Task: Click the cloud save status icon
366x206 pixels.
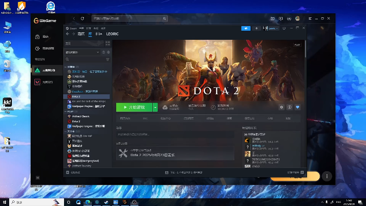Action: [x=165, y=108]
